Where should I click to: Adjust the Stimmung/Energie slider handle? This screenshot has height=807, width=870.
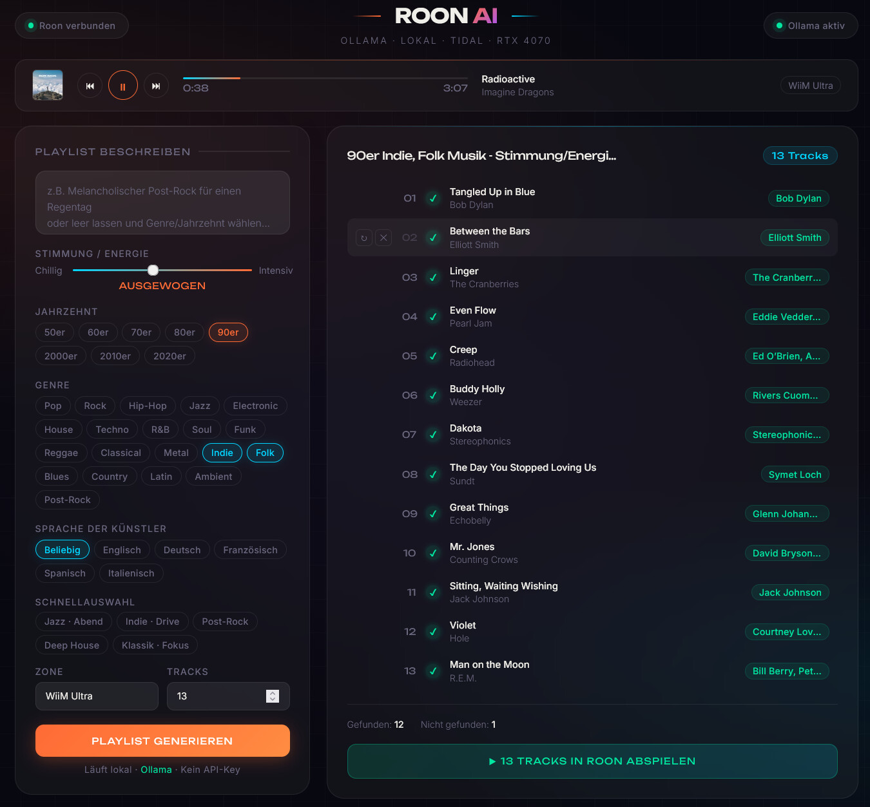point(153,270)
